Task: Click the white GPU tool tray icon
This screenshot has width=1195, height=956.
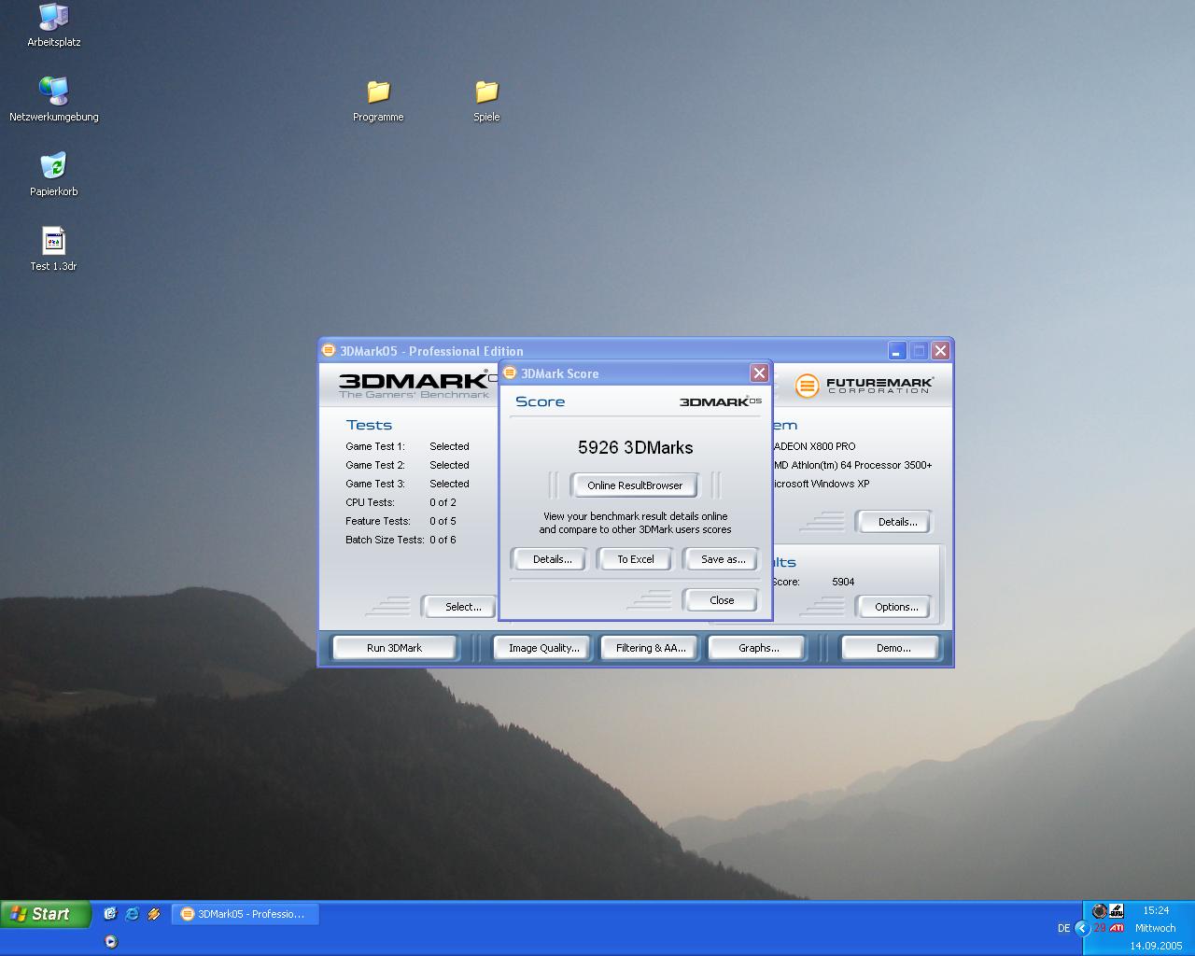Action: [1117, 911]
